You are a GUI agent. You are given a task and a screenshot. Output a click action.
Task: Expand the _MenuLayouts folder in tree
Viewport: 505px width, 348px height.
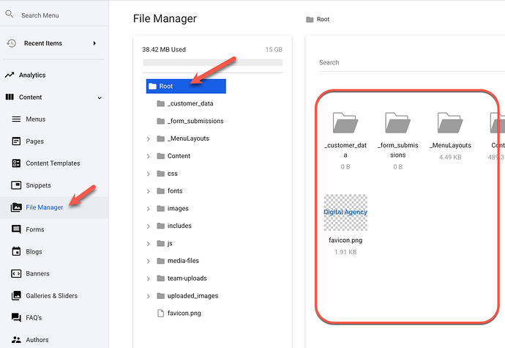coord(148,139)
